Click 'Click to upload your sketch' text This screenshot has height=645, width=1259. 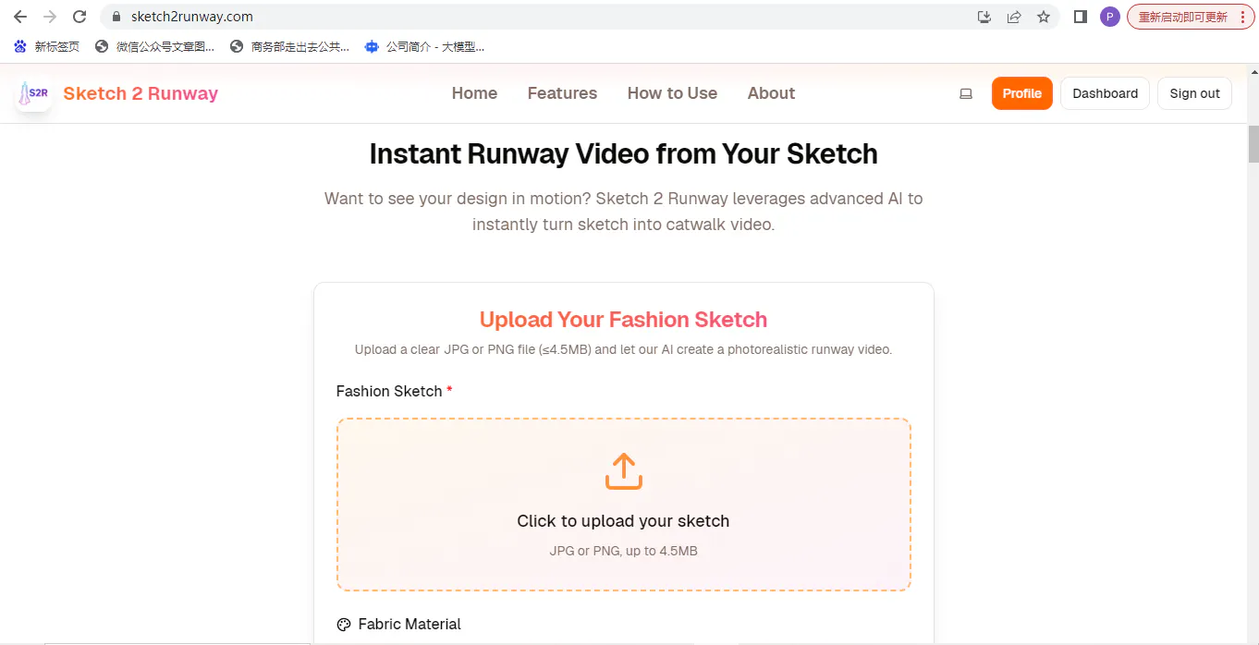point(623,521)
